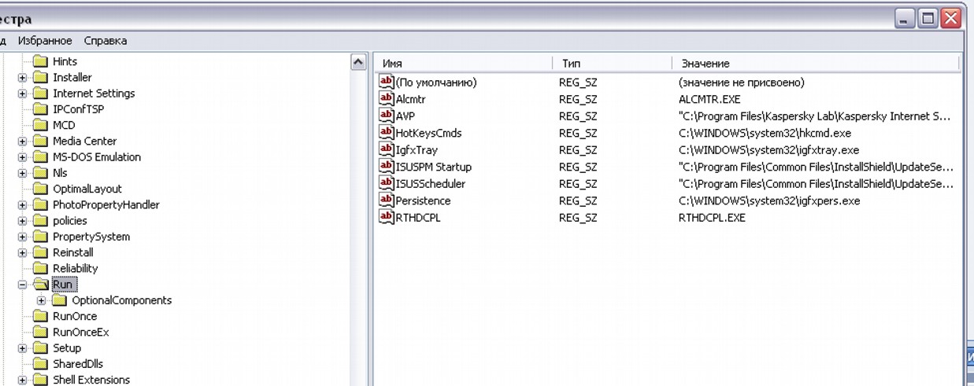Viewport: 974px width, 386px height.
Task: Expand the OptionalComponents key
Action: pyautogui.click(x=41, y=300)
